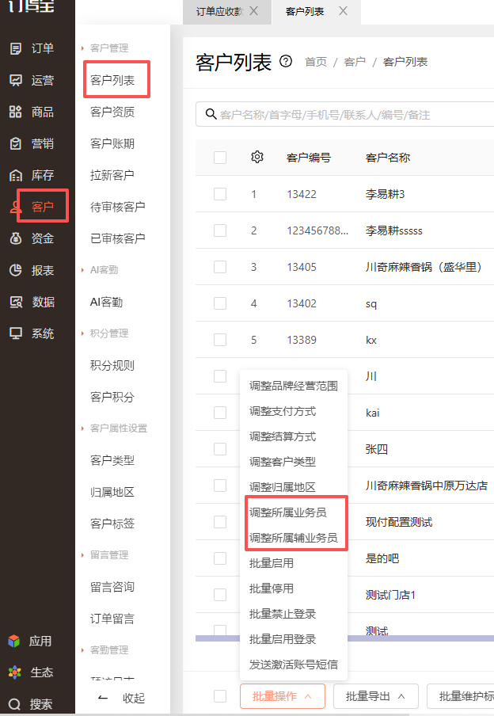Close the 订单应收款 tab
Viewport: 494px width, 716px height.
click(254, 11)
